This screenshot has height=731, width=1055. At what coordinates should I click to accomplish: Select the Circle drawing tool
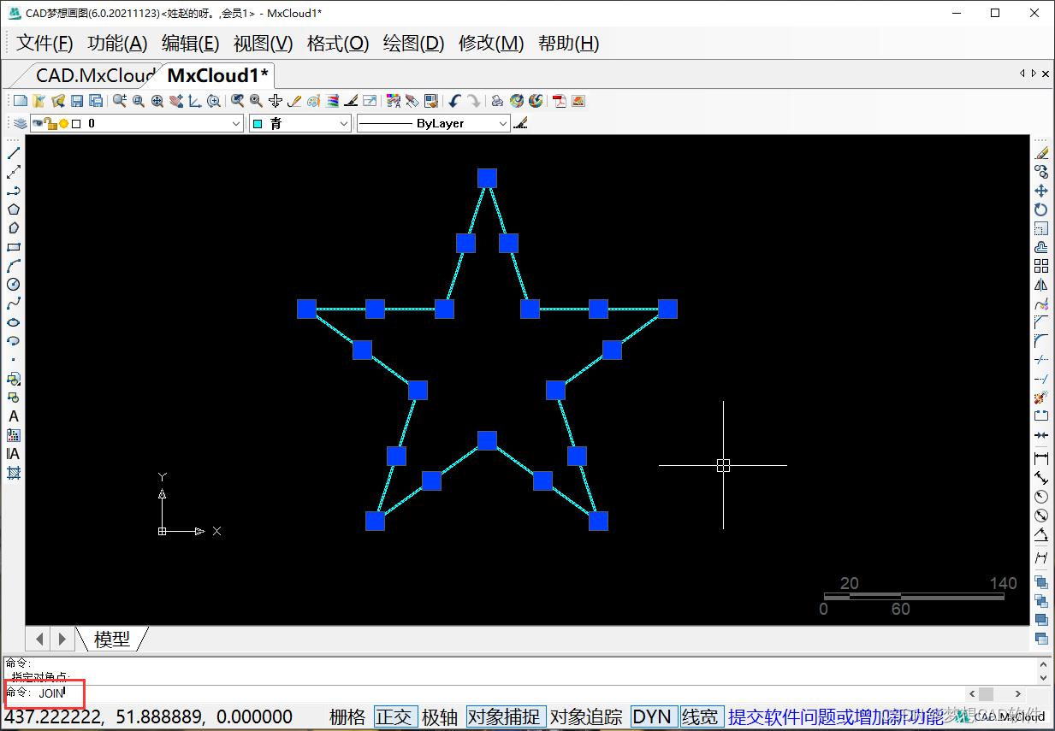(x=14, y=285)
